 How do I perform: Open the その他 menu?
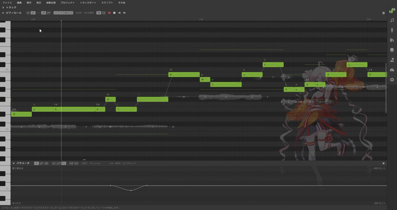(x=122, y=2)
